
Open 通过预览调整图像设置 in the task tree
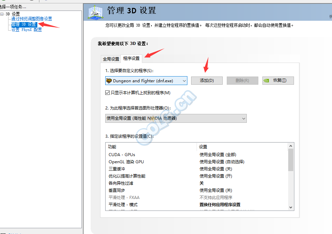(32, 19)
